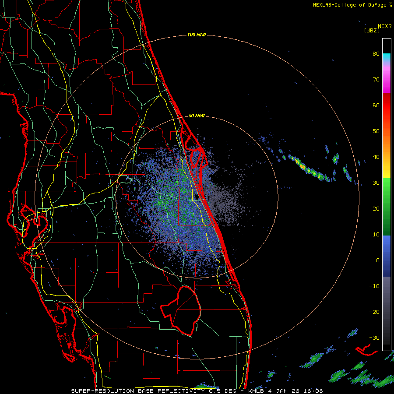Click the 30 dBZ scale value
The image size is (394, 394).
(376, 183)
